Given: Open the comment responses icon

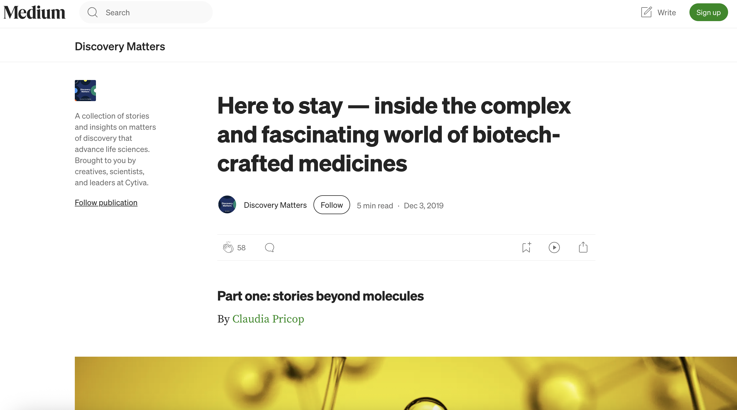Looking at the screenshot, I should tap(269, 247).
